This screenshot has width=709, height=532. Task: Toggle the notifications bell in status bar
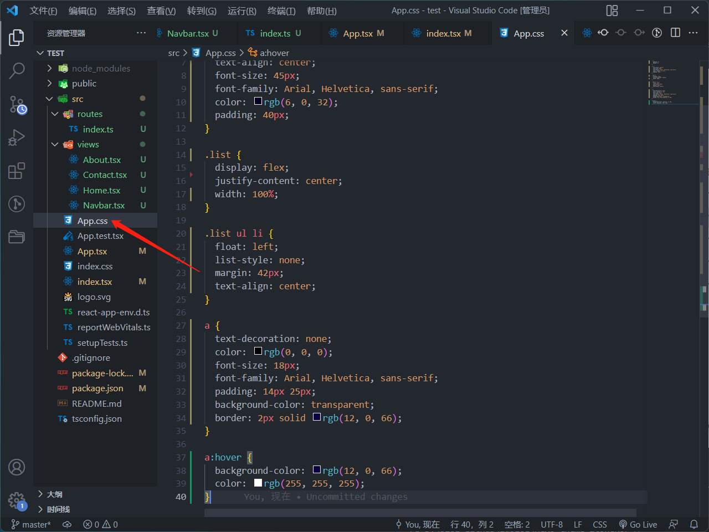pos(695,524)
